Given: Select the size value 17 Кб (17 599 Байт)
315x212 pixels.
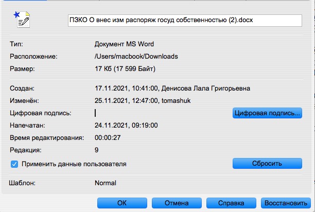Looking at the screenshot, I should [125, 69].
